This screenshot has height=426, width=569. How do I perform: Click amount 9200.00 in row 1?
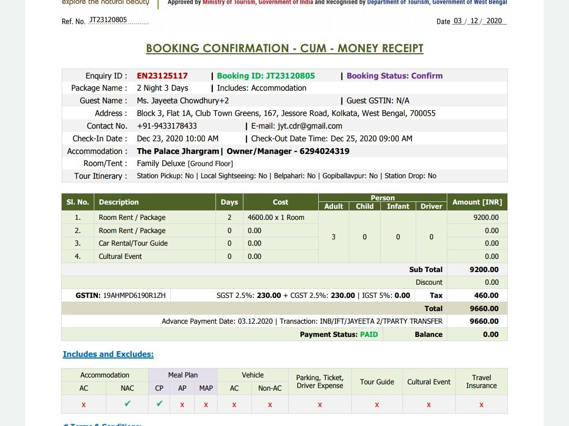pyautogui.click(x=486, y=217)
